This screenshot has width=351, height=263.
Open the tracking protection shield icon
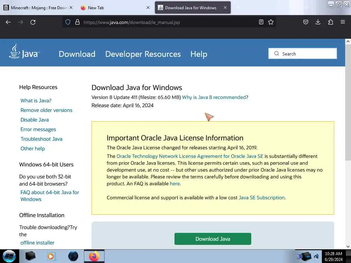pos(68,22)
